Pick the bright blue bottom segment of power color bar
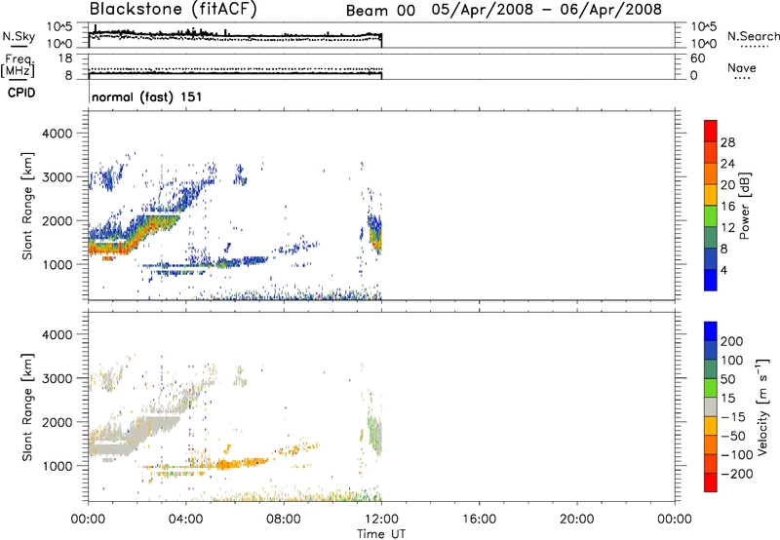 711,280
